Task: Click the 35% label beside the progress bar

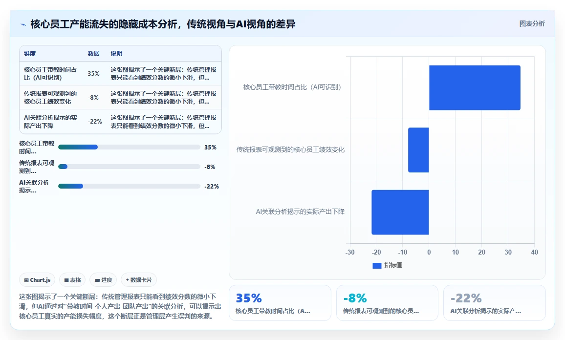Action: point(211,148)
